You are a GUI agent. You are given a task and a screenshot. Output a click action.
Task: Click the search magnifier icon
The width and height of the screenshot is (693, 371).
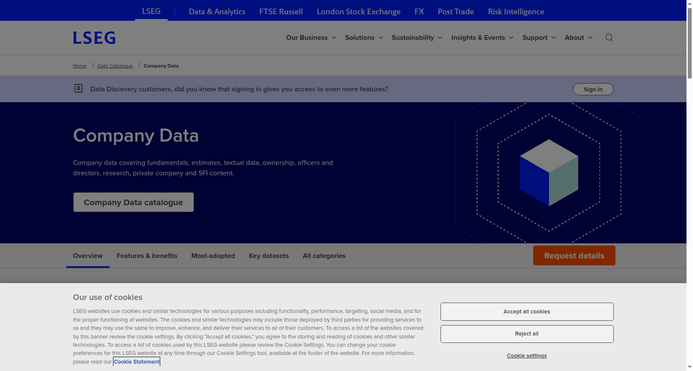pos(609,38)
